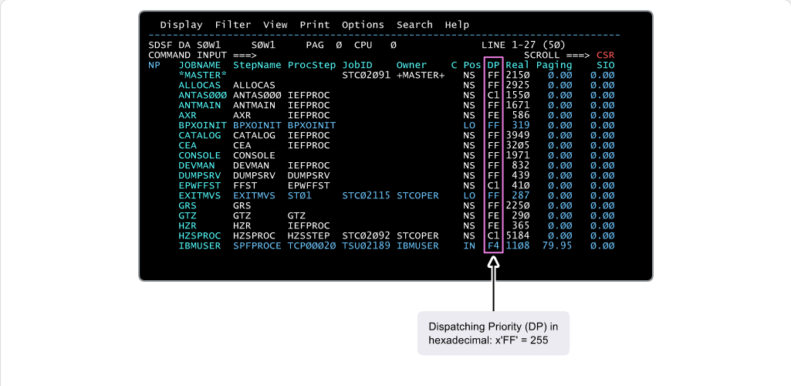This screenshot has width=791, height=386.
Task: Click the Paging column header
Action: click(553, 65)
